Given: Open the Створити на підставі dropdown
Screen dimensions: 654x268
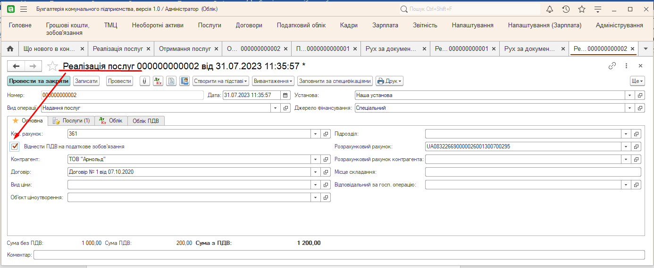Looking at the screenshot, I should (221, 81).
